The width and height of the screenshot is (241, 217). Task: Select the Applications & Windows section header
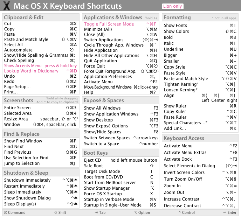pos(113,17)
